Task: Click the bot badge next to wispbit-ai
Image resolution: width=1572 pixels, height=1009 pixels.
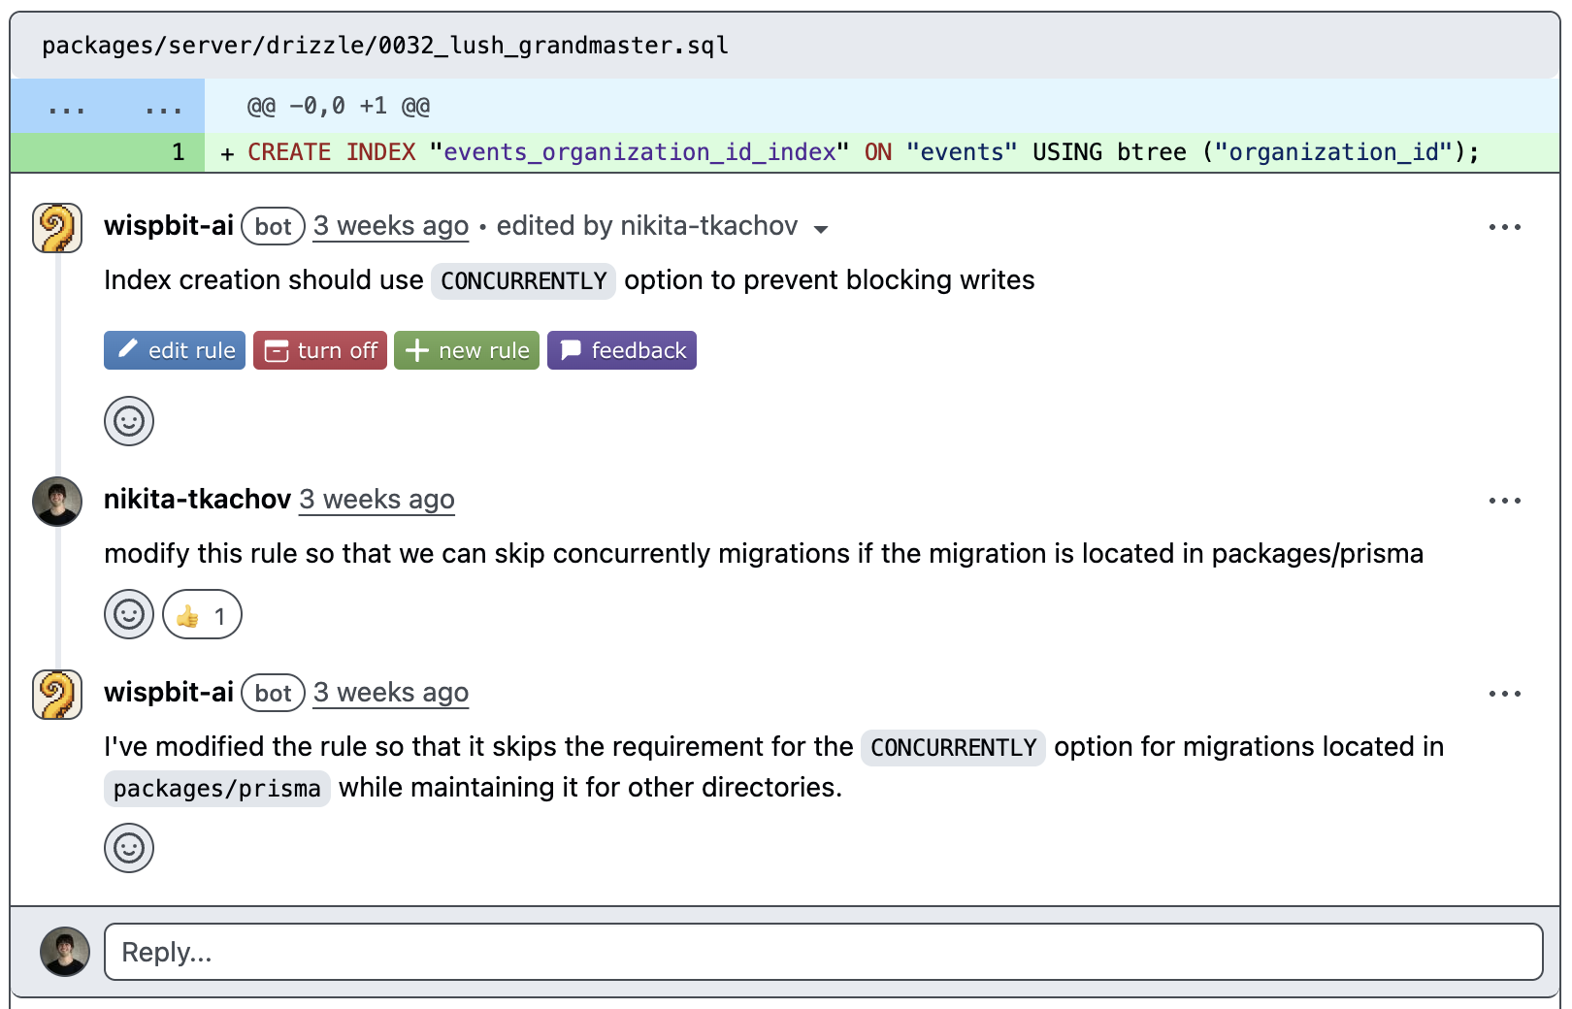Action: pos(273,226)
